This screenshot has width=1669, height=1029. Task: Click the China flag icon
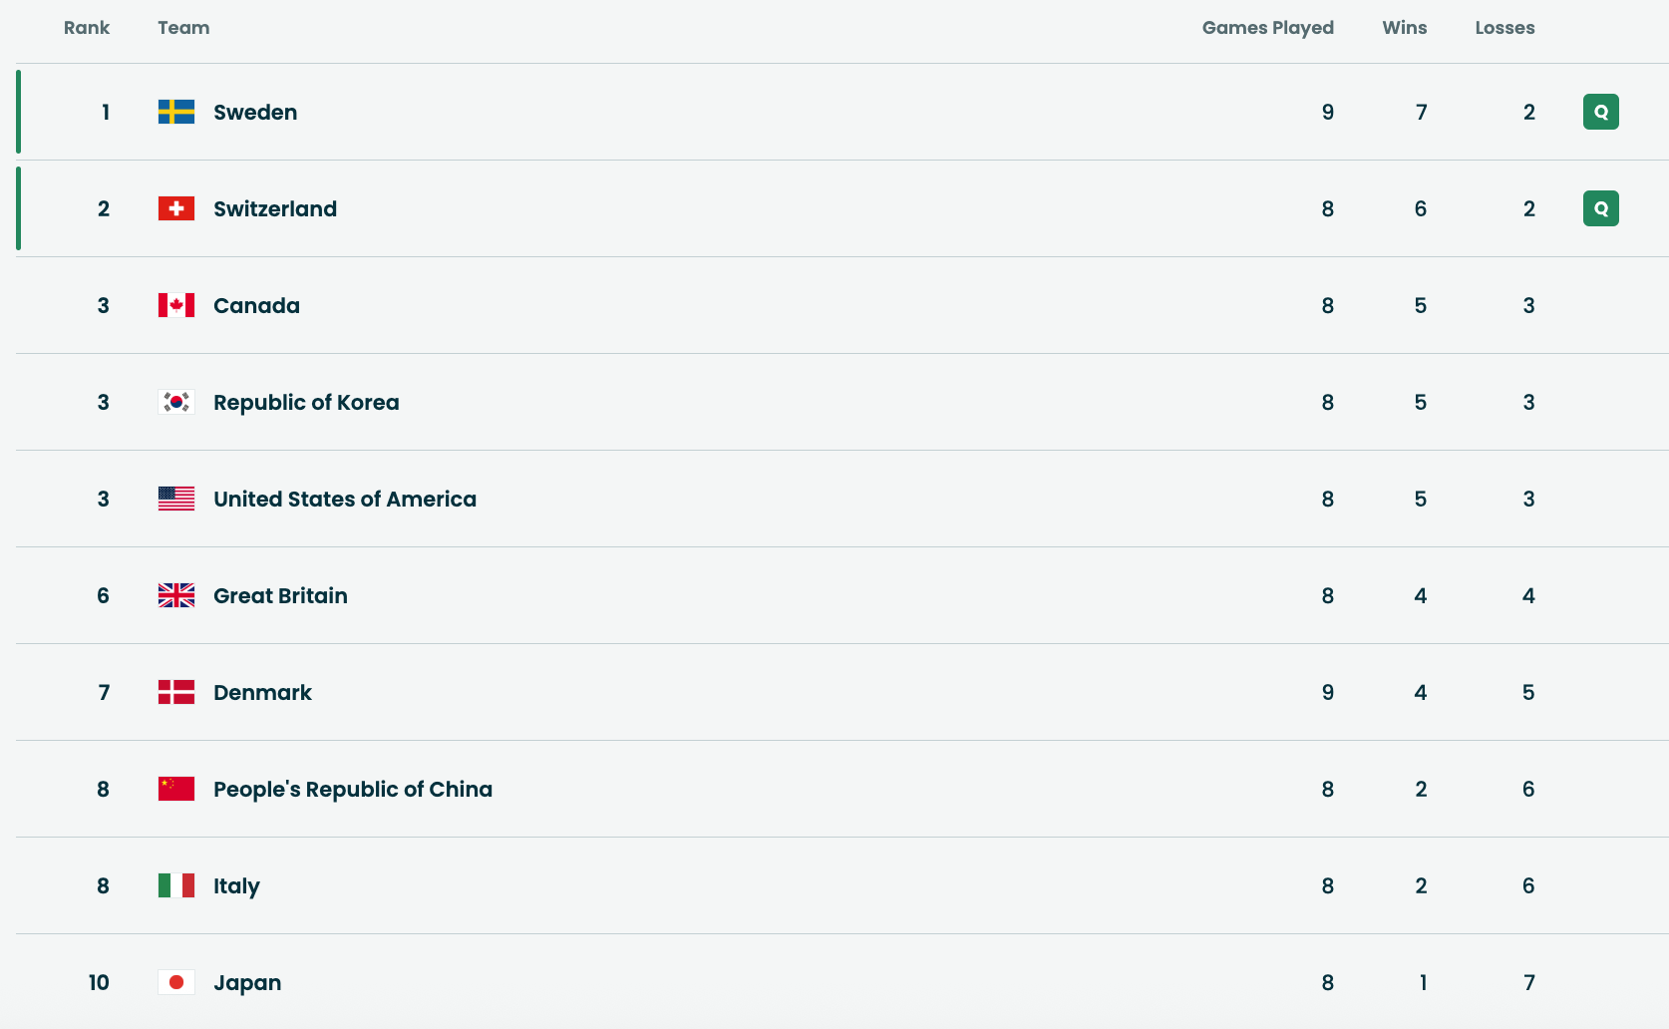176,789
